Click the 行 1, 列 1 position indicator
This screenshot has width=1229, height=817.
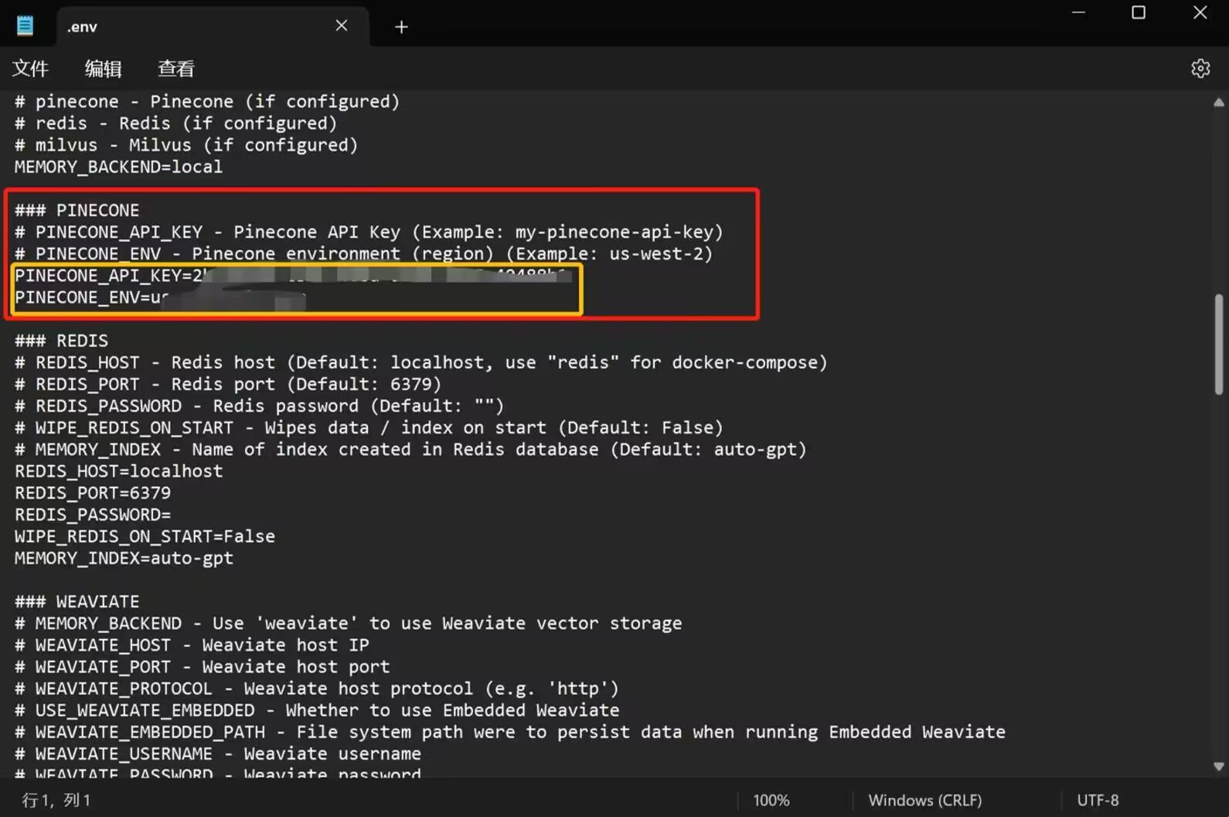[56, 800]
